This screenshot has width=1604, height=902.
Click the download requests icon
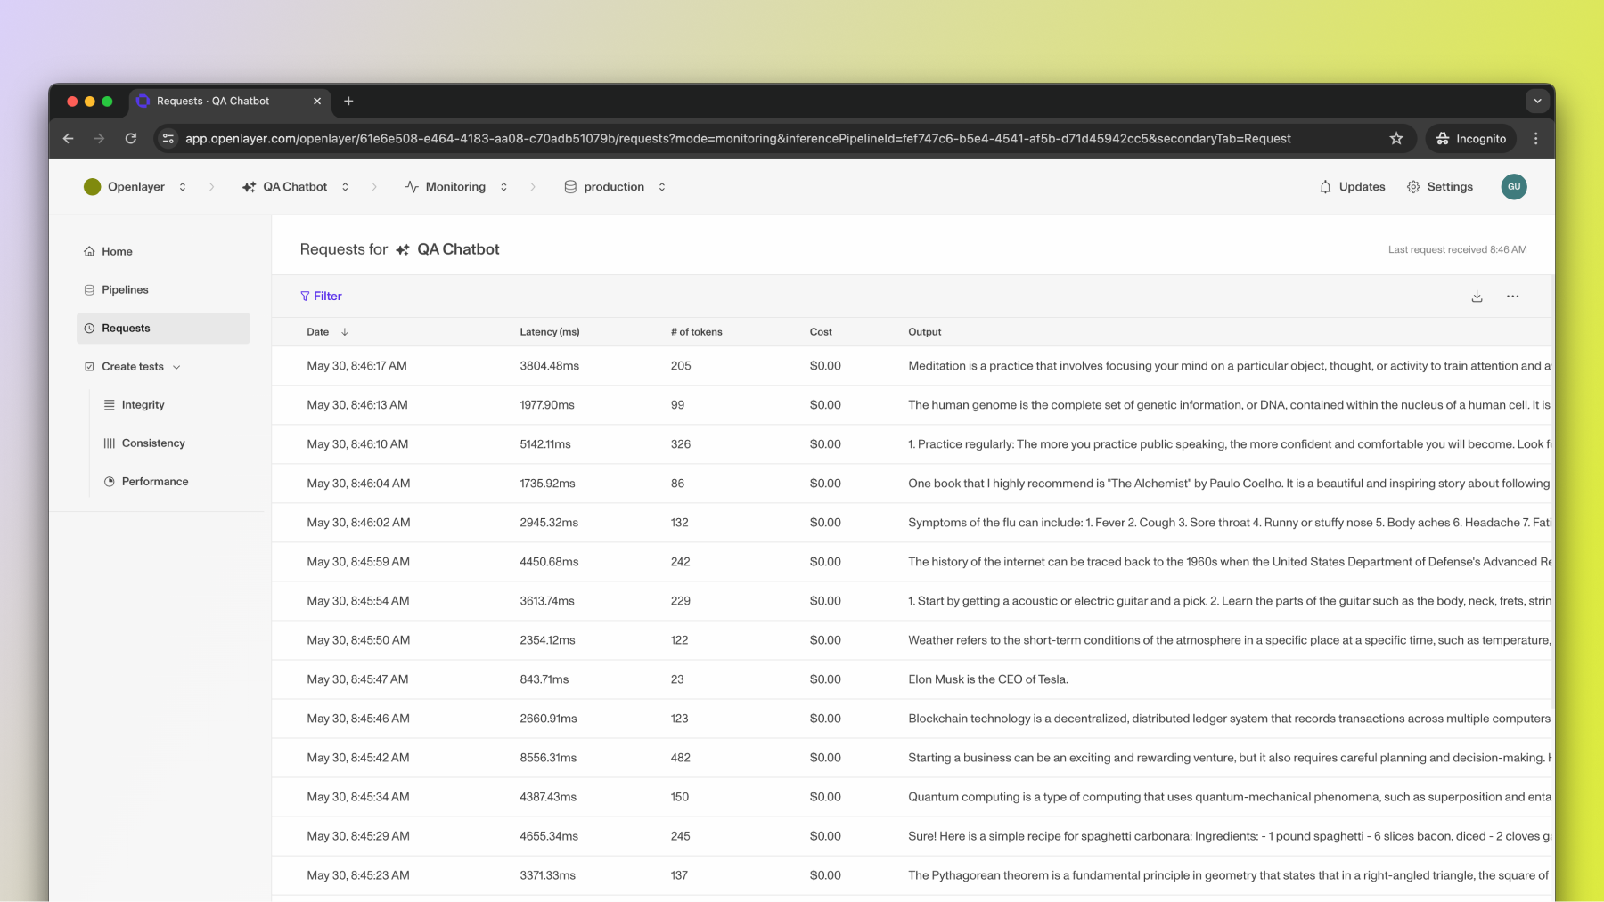coord(1477,297)
